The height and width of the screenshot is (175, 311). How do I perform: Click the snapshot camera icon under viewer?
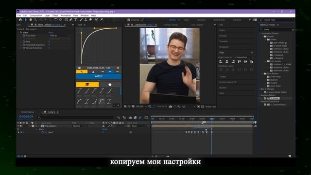(171, 106)
